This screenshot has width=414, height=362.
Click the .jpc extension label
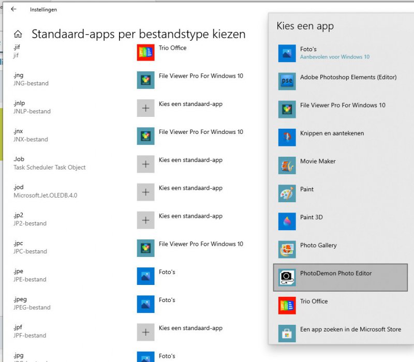click(18, 243)
